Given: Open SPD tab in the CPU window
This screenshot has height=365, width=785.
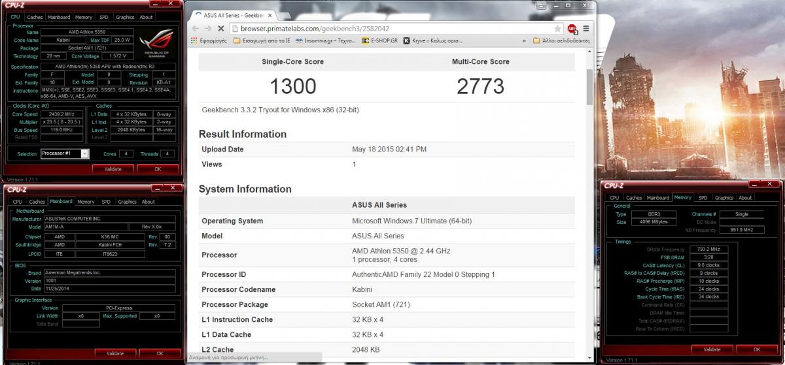Looking at the screenshot, I should [x=104, y=18].
